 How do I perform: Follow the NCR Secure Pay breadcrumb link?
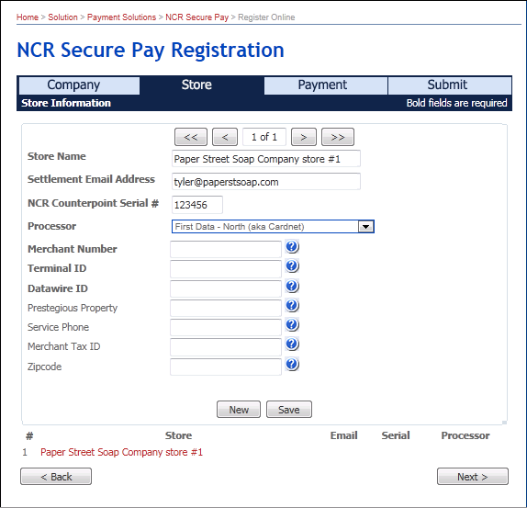point(197,17)
